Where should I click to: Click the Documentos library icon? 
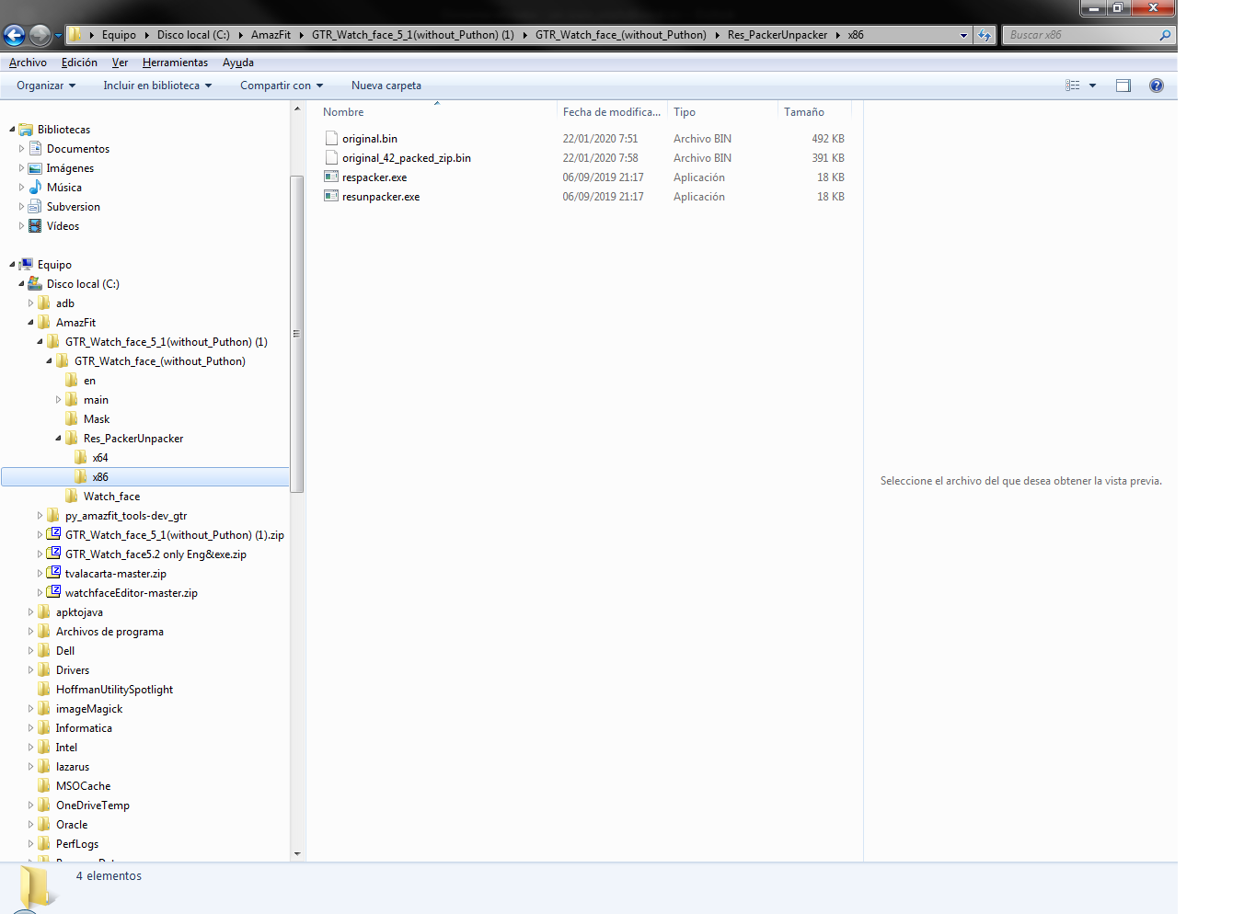(x=35, y=148)
